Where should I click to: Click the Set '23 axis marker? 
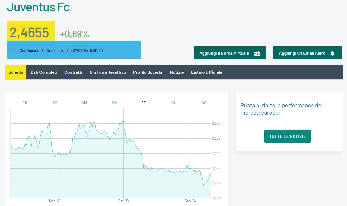click(124, 201)
